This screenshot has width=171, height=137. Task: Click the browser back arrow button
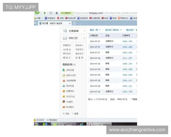[x=45, y=13]
